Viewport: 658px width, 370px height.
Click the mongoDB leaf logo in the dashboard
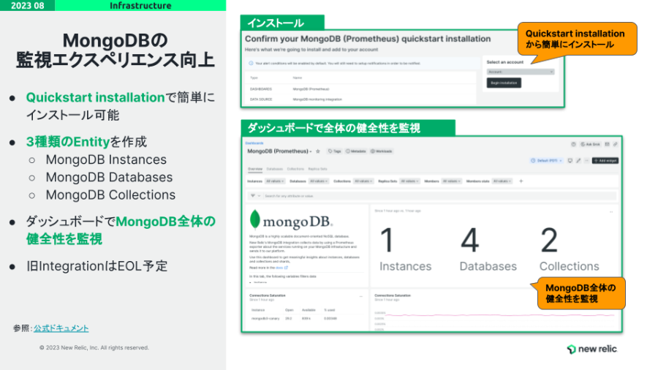(x=255, y=219)
